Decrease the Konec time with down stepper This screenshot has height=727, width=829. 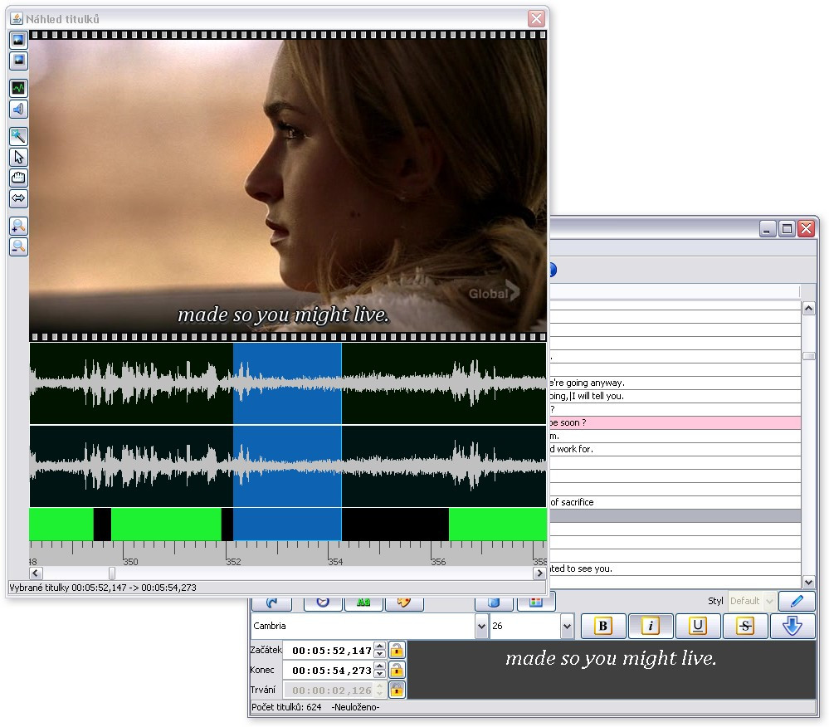coord(379,674)
